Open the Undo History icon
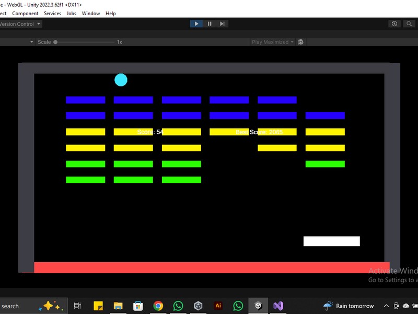 point(394,24)
